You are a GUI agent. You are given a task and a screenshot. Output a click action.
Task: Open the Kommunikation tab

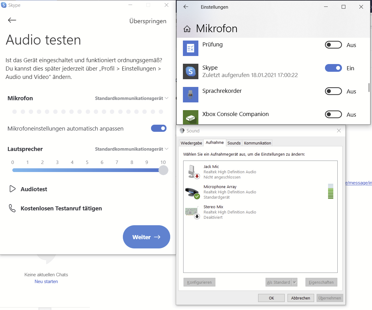tap(257, 143)
